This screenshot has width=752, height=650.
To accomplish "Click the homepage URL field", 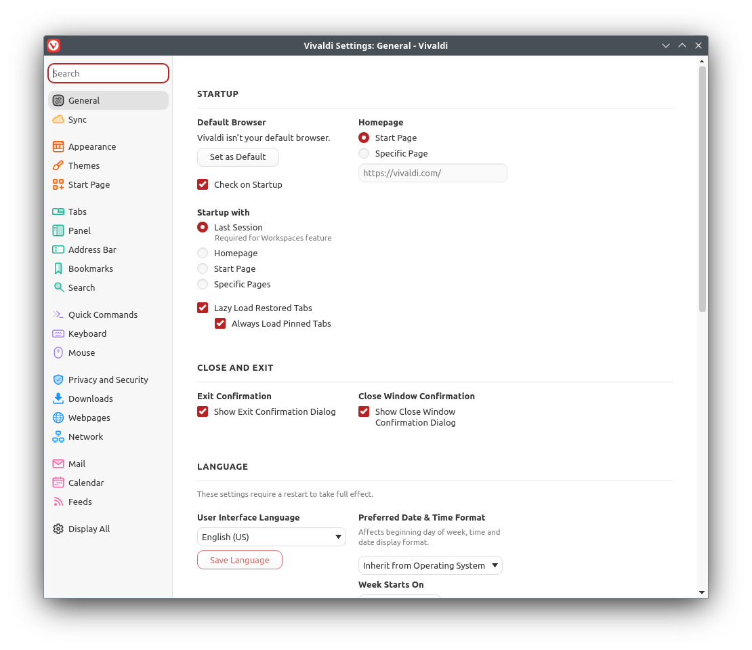I will (433, 173).
